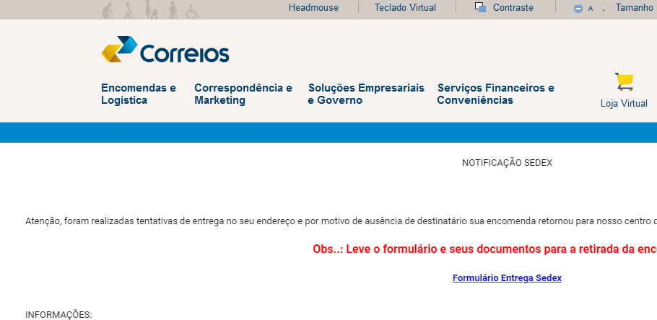
Task: Click the Correios logo
Action: tap(165, 49)
